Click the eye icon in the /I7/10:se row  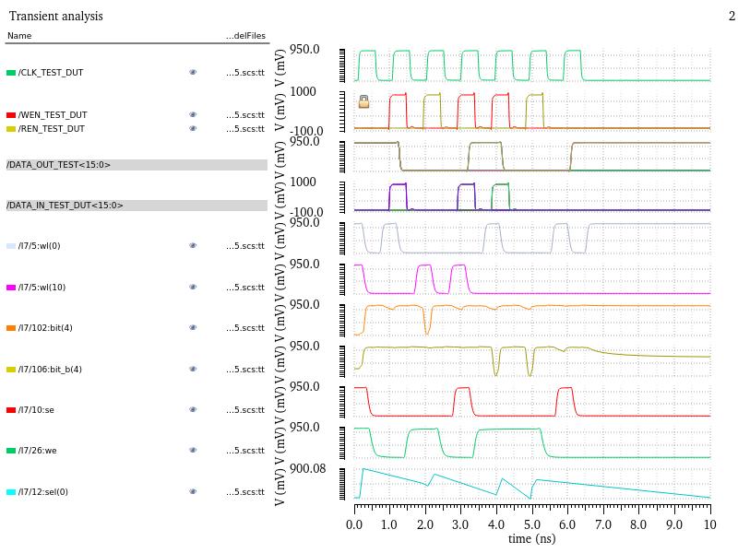click(x=193, y=410)
